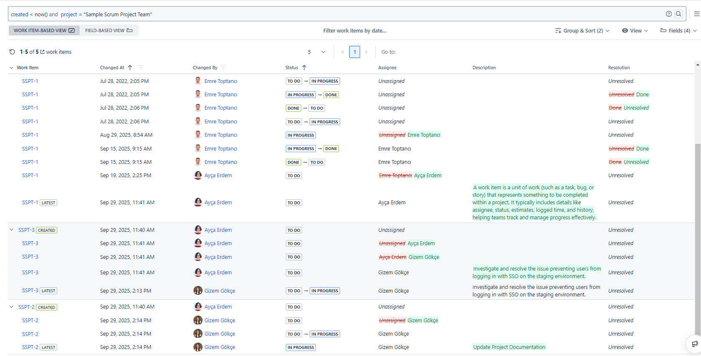Open the View eye dropdown
The width and height of the screenshot is (701, 356).
635,30
